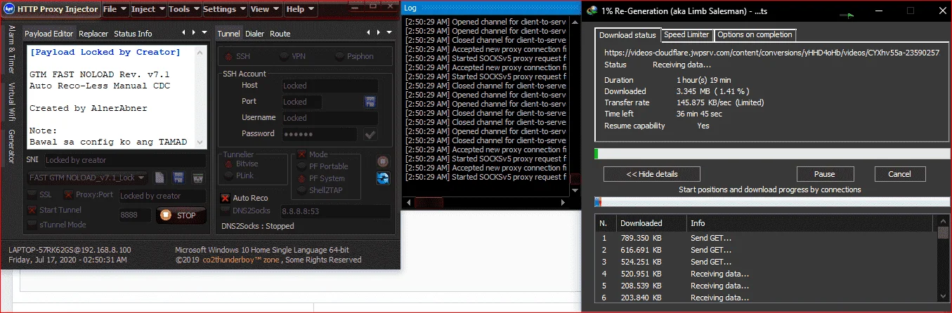Image resolution: width=952 pixels, height=313 pixels.
Task: Toggle the Auto Reco checkbox
Action: pyautogui.click(x=226, y=198)
